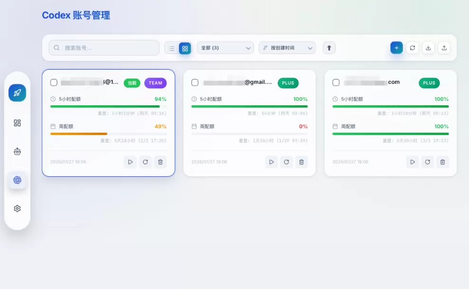Click reset text 1小时3分钟 on TEAM card

[132, 113]
